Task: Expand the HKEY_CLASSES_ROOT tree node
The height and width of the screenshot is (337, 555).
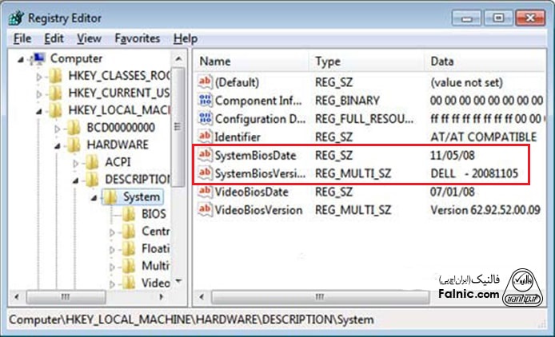Action: pos(38,77)
